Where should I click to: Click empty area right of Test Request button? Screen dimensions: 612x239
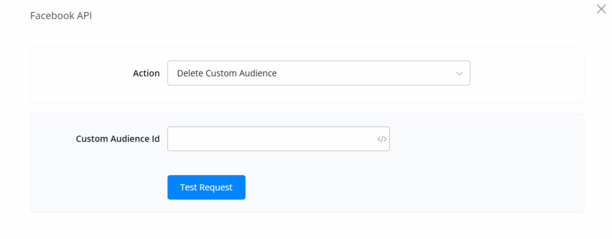[388, 187]
